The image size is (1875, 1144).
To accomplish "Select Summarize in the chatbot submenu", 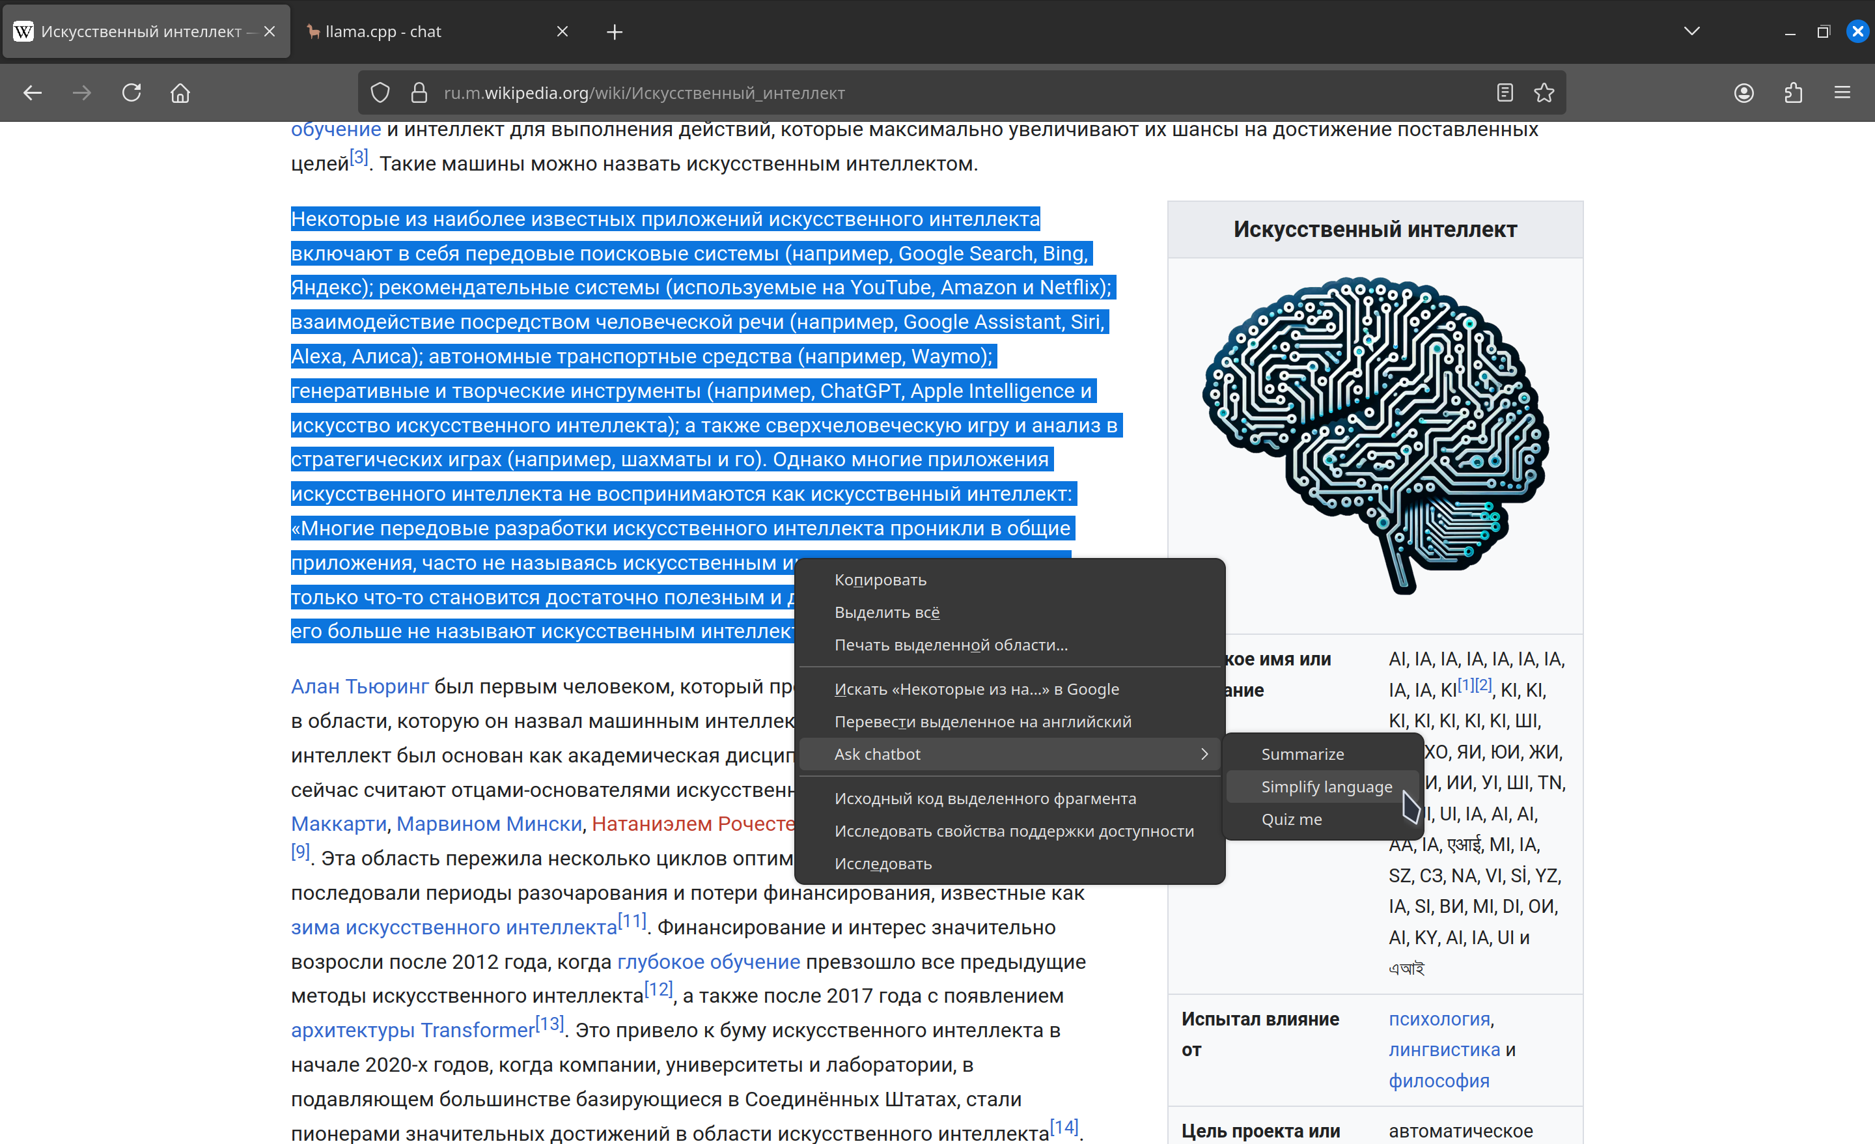I will (x=1302, y=754).
